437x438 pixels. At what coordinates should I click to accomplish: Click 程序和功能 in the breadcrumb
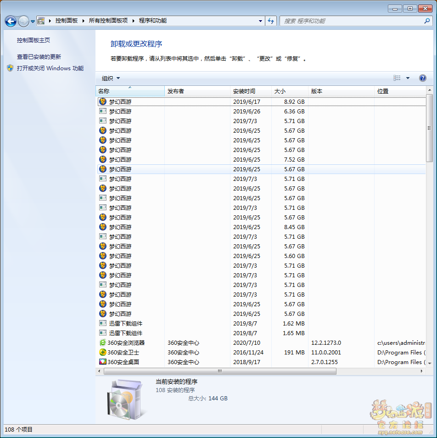click(x=153, y=21)
